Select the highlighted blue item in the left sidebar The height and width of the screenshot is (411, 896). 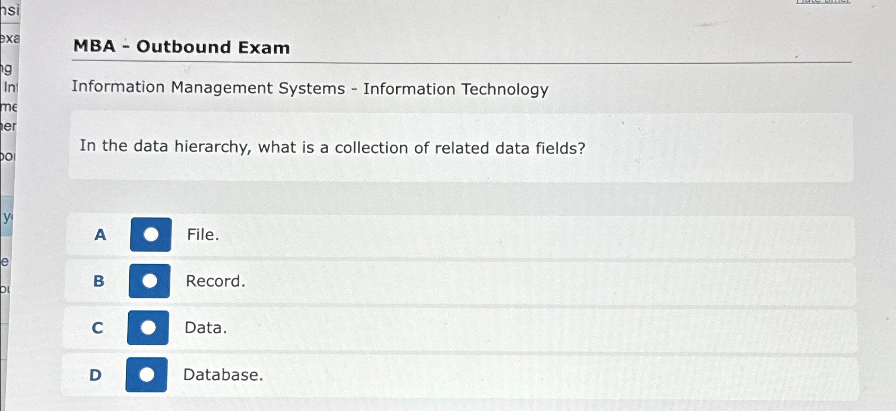6,216
